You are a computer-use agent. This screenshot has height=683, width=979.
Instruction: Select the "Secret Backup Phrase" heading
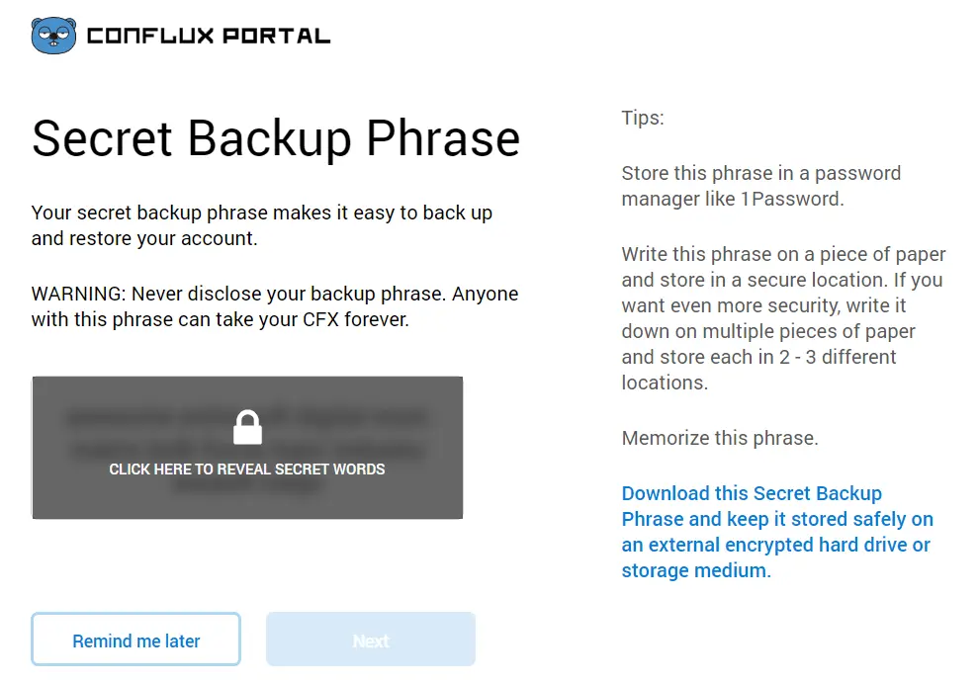coord(276,138)
